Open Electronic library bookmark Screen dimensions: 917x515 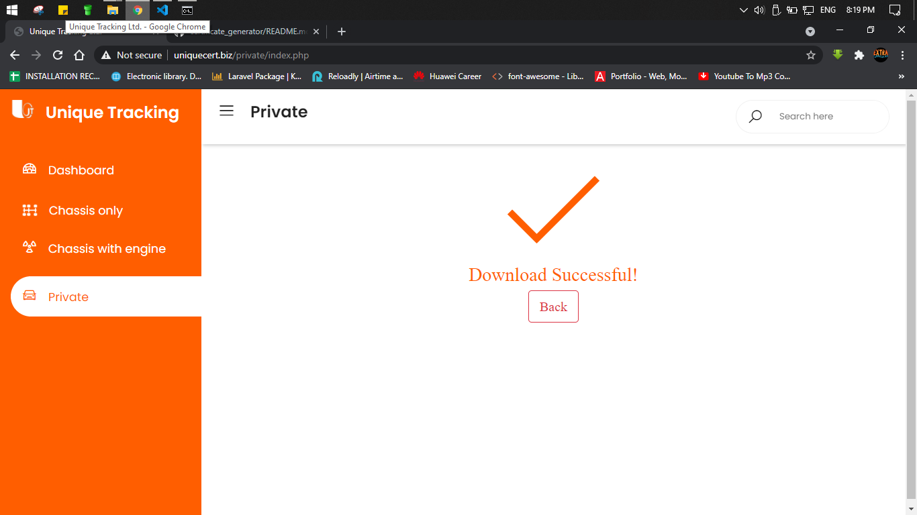point(156,76)
